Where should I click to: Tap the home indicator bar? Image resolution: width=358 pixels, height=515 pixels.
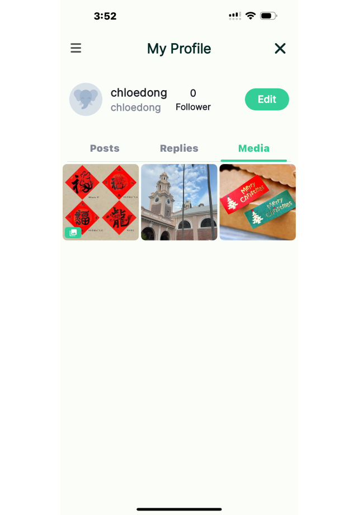pyautogui.click(x=179, y=509)
